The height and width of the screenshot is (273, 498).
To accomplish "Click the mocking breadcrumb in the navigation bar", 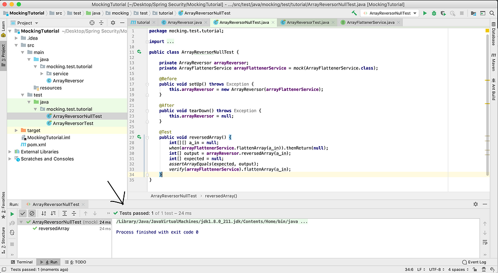I will [x=120, y=13].
